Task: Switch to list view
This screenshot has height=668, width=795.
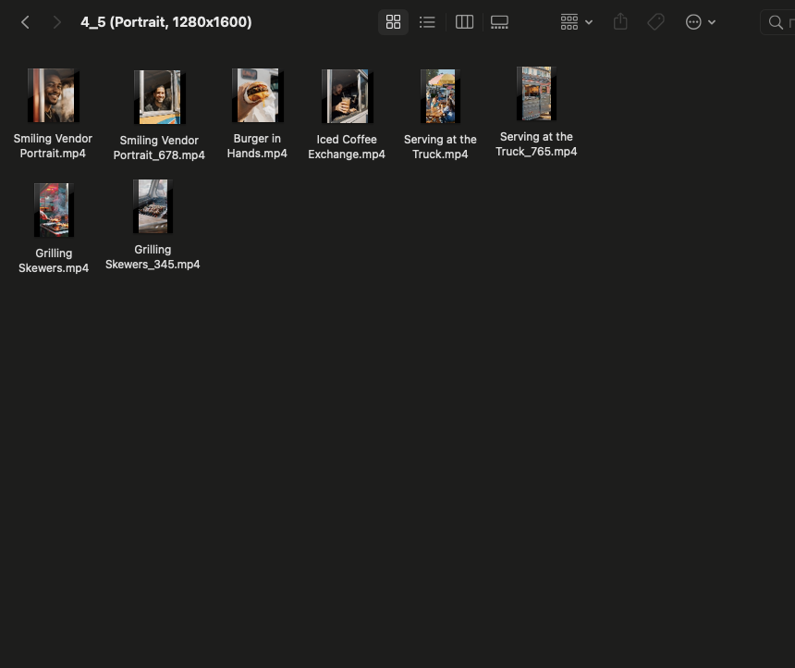Action: [x=427, y=22]
